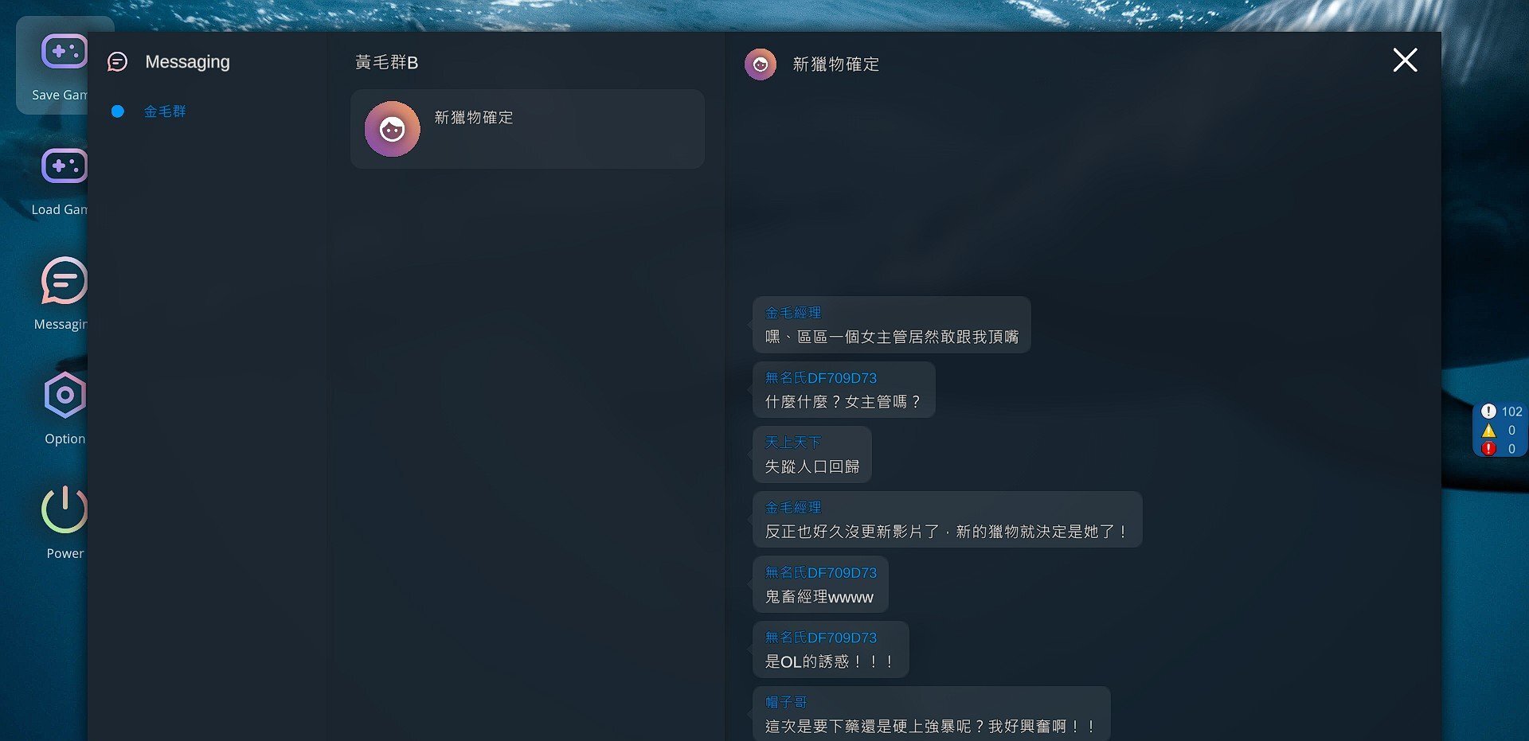The height and width of the screenshot is (741, 1529).
Task: Open the Save Game icon
Action: pos(64,53)
